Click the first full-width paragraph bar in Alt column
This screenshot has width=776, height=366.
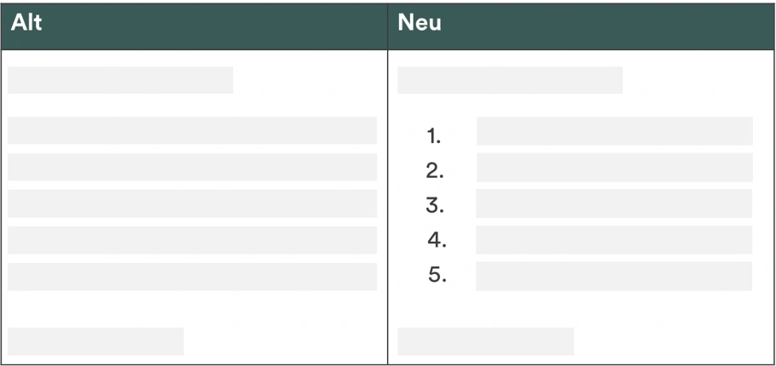click(192, 130)
